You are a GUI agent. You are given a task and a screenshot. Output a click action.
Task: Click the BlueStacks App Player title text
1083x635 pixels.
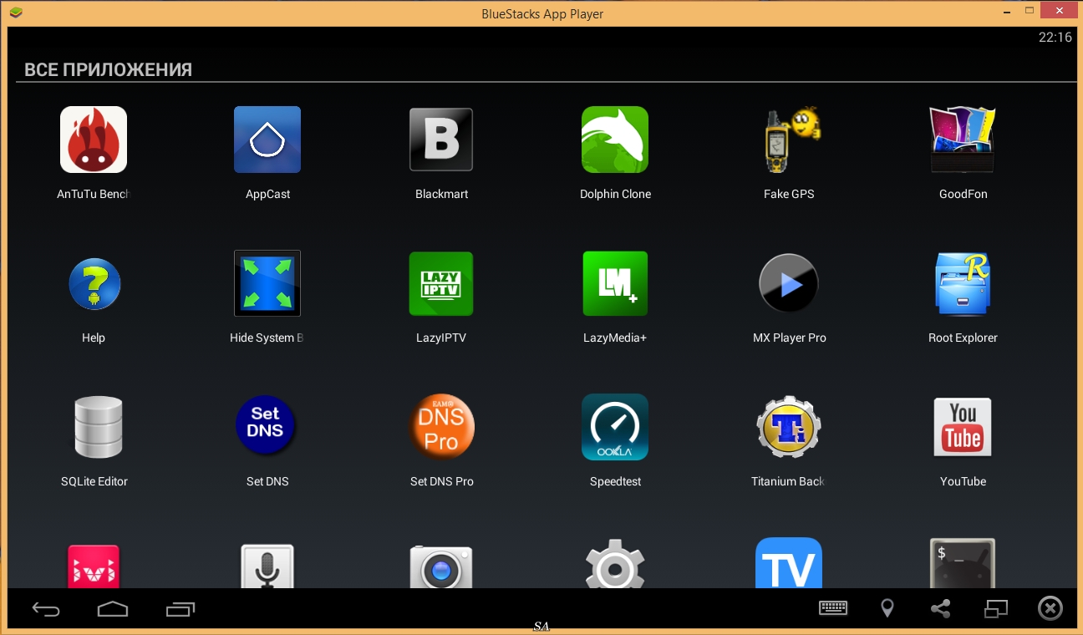pyautogui.click(x=542, y=13)
